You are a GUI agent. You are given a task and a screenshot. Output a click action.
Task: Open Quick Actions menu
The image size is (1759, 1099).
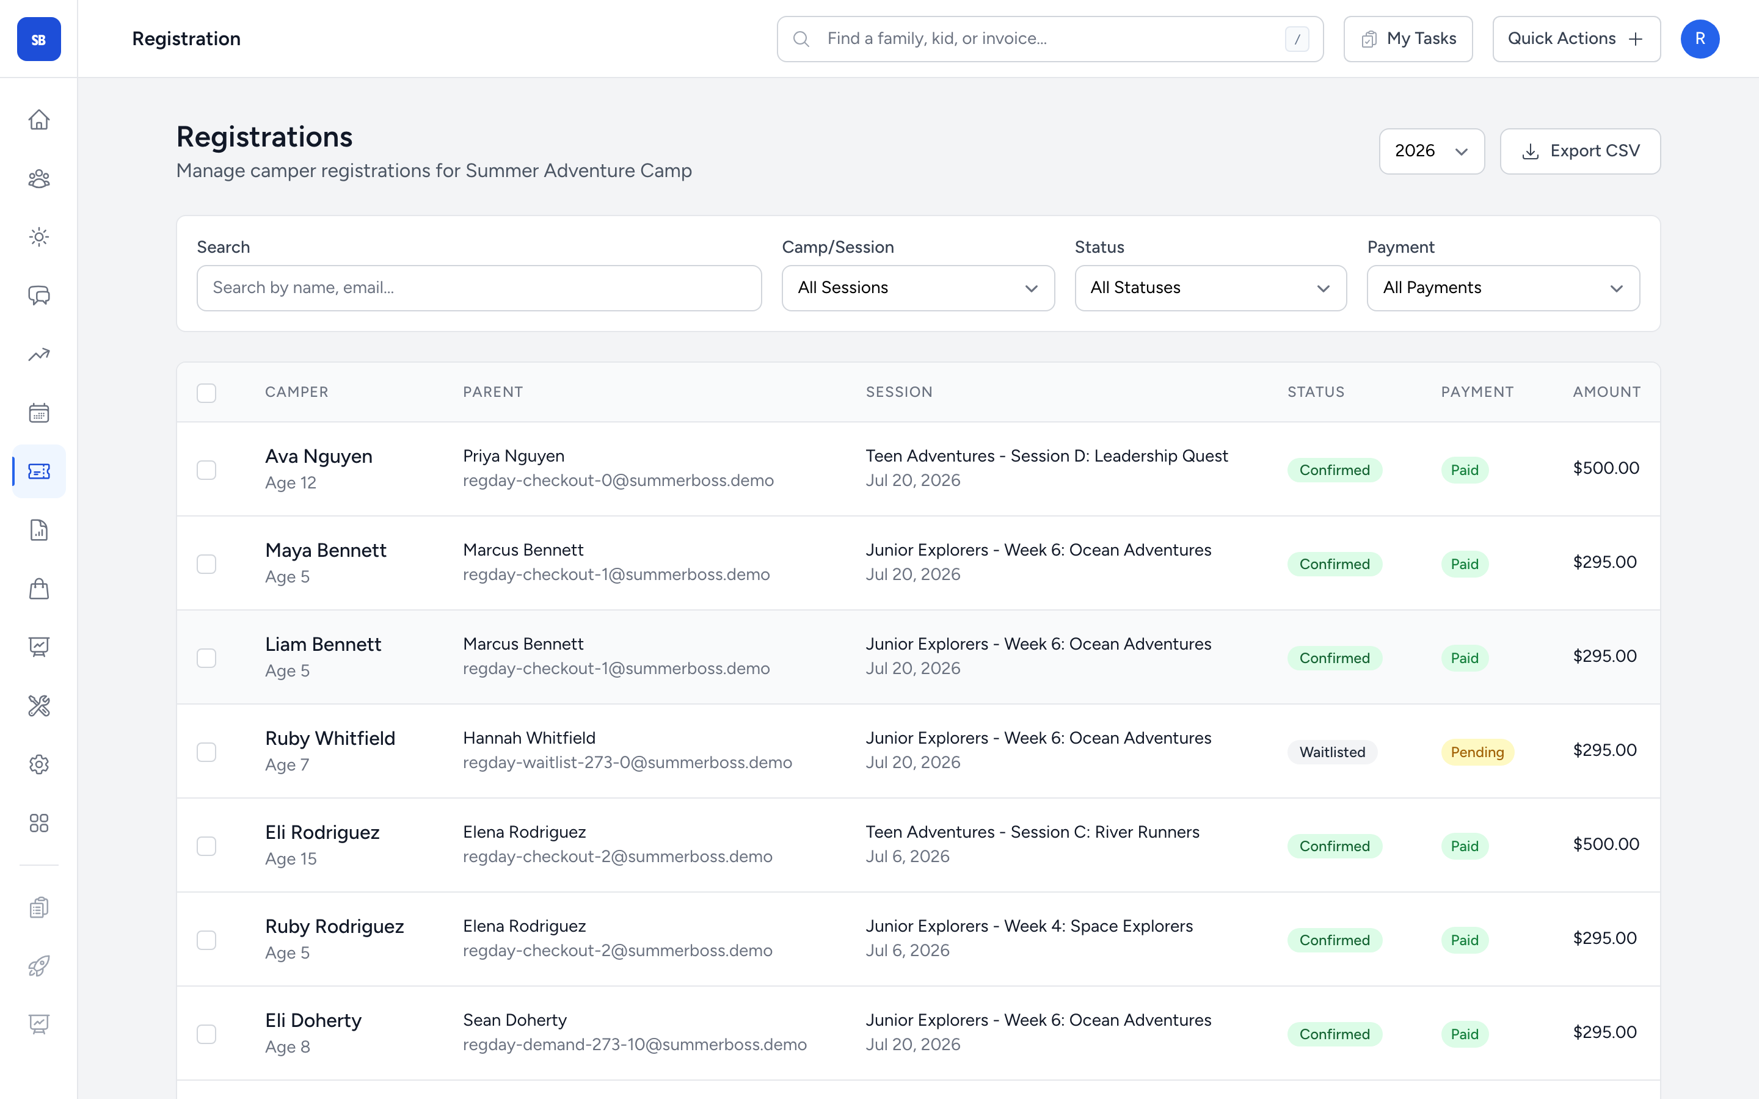point(1576,39)
